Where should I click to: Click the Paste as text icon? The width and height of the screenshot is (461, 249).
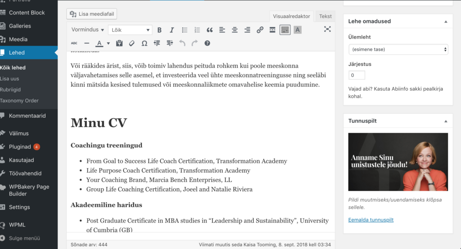[119, 43]
